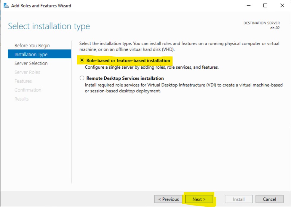Click the greyed-out Install button
Screen dimensions: 291x207
239,199
